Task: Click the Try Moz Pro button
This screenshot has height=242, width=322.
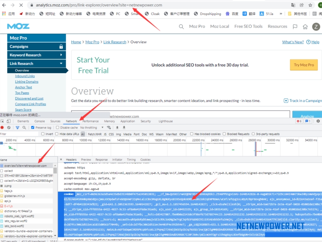Action: [304, 65]
